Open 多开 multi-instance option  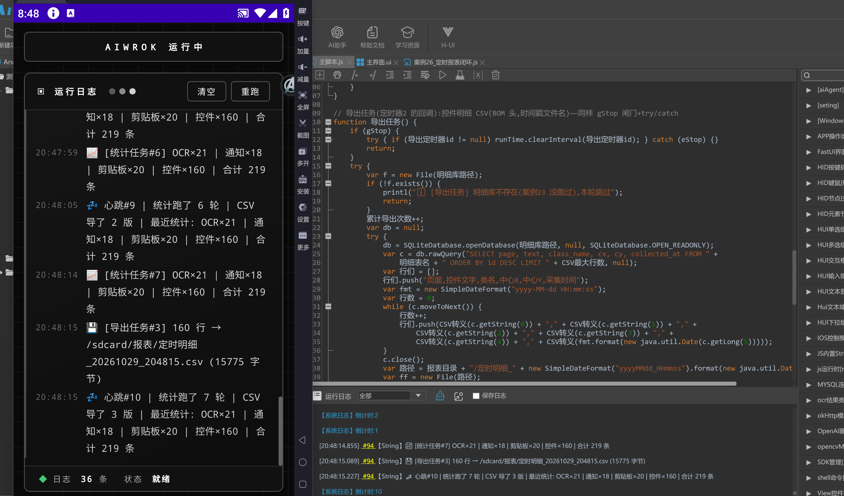point(303,156)
